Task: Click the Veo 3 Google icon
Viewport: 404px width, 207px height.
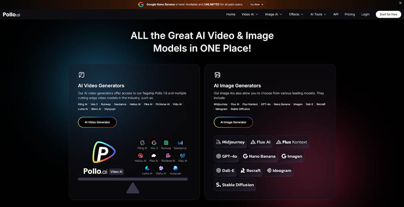Action: [154, 143]
